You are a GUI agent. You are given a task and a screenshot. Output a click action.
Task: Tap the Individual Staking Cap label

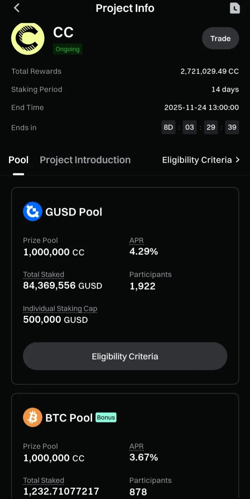coord(60,308)
